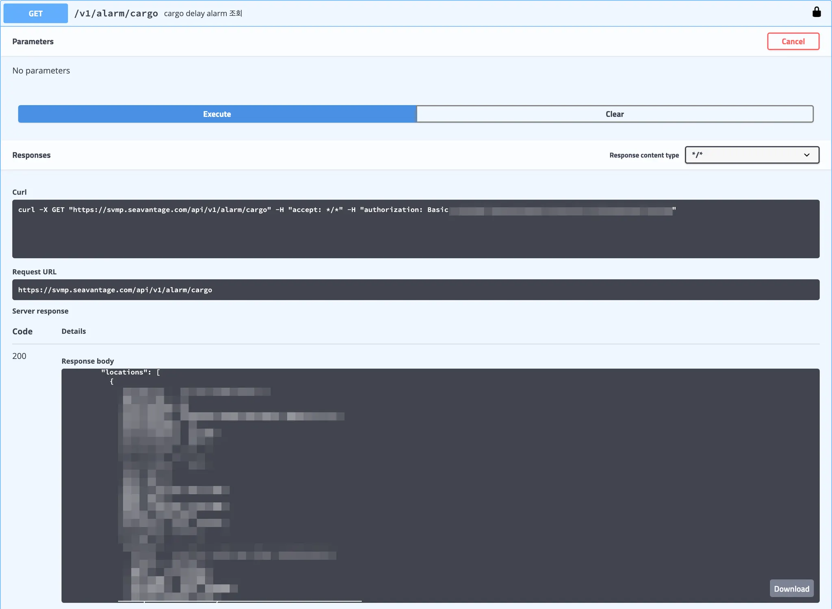Click the blue GET method badge
The height and width of the screenshot is (609, 832).
36,13
